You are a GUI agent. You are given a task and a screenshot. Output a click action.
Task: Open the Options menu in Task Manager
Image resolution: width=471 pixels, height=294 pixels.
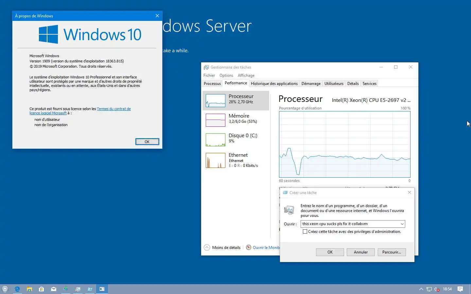click(226, 75)
